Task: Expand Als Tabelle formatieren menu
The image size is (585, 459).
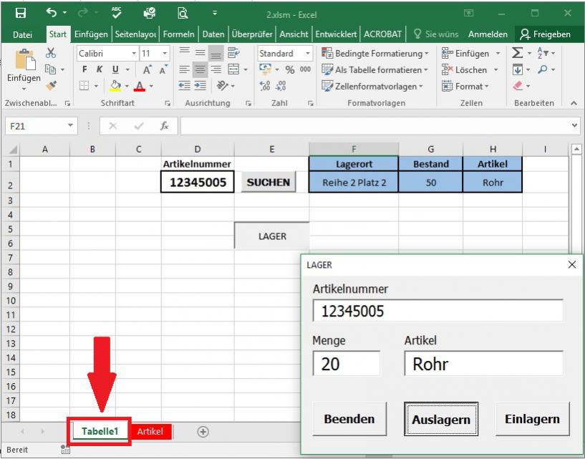Action: (374, 69)
